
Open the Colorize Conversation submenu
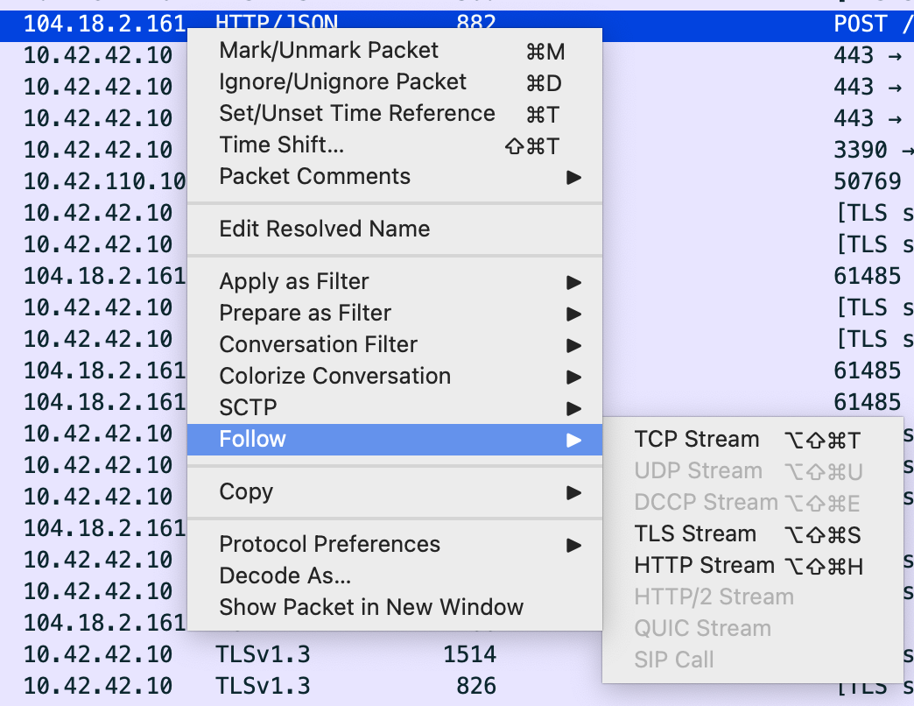(334, 377)
